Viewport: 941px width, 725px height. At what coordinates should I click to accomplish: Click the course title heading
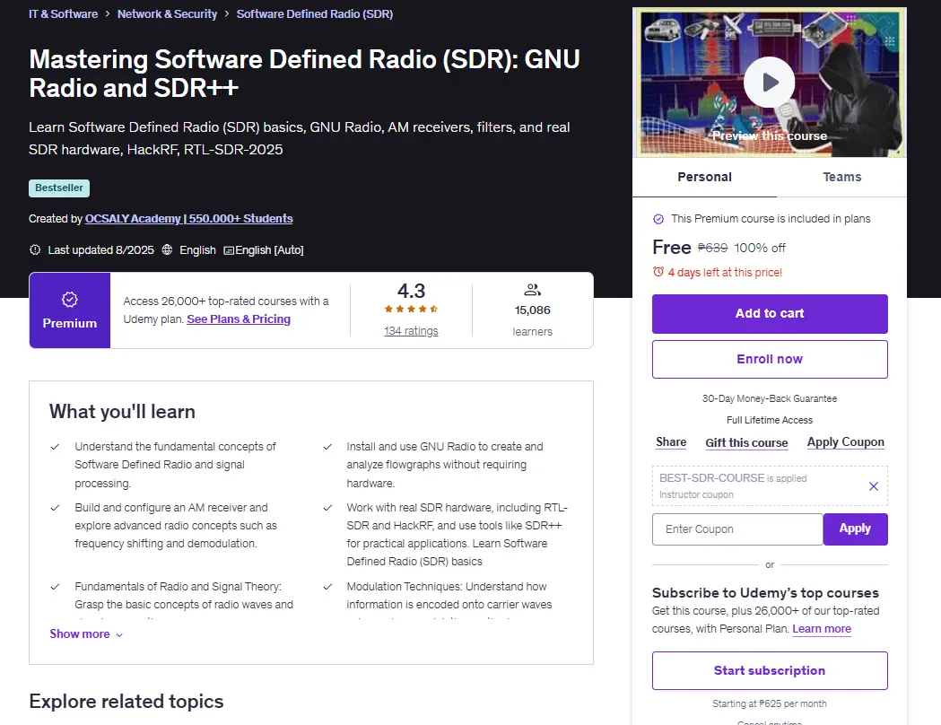(x=304, y=74)
